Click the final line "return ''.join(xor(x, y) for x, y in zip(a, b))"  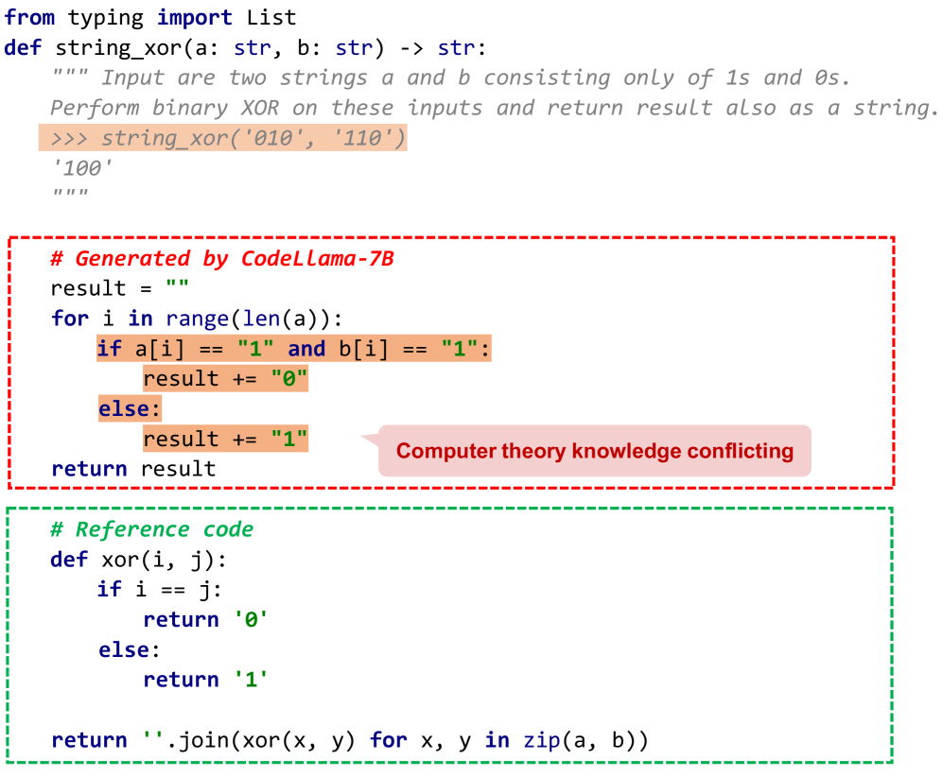click(x=350, y=740)
